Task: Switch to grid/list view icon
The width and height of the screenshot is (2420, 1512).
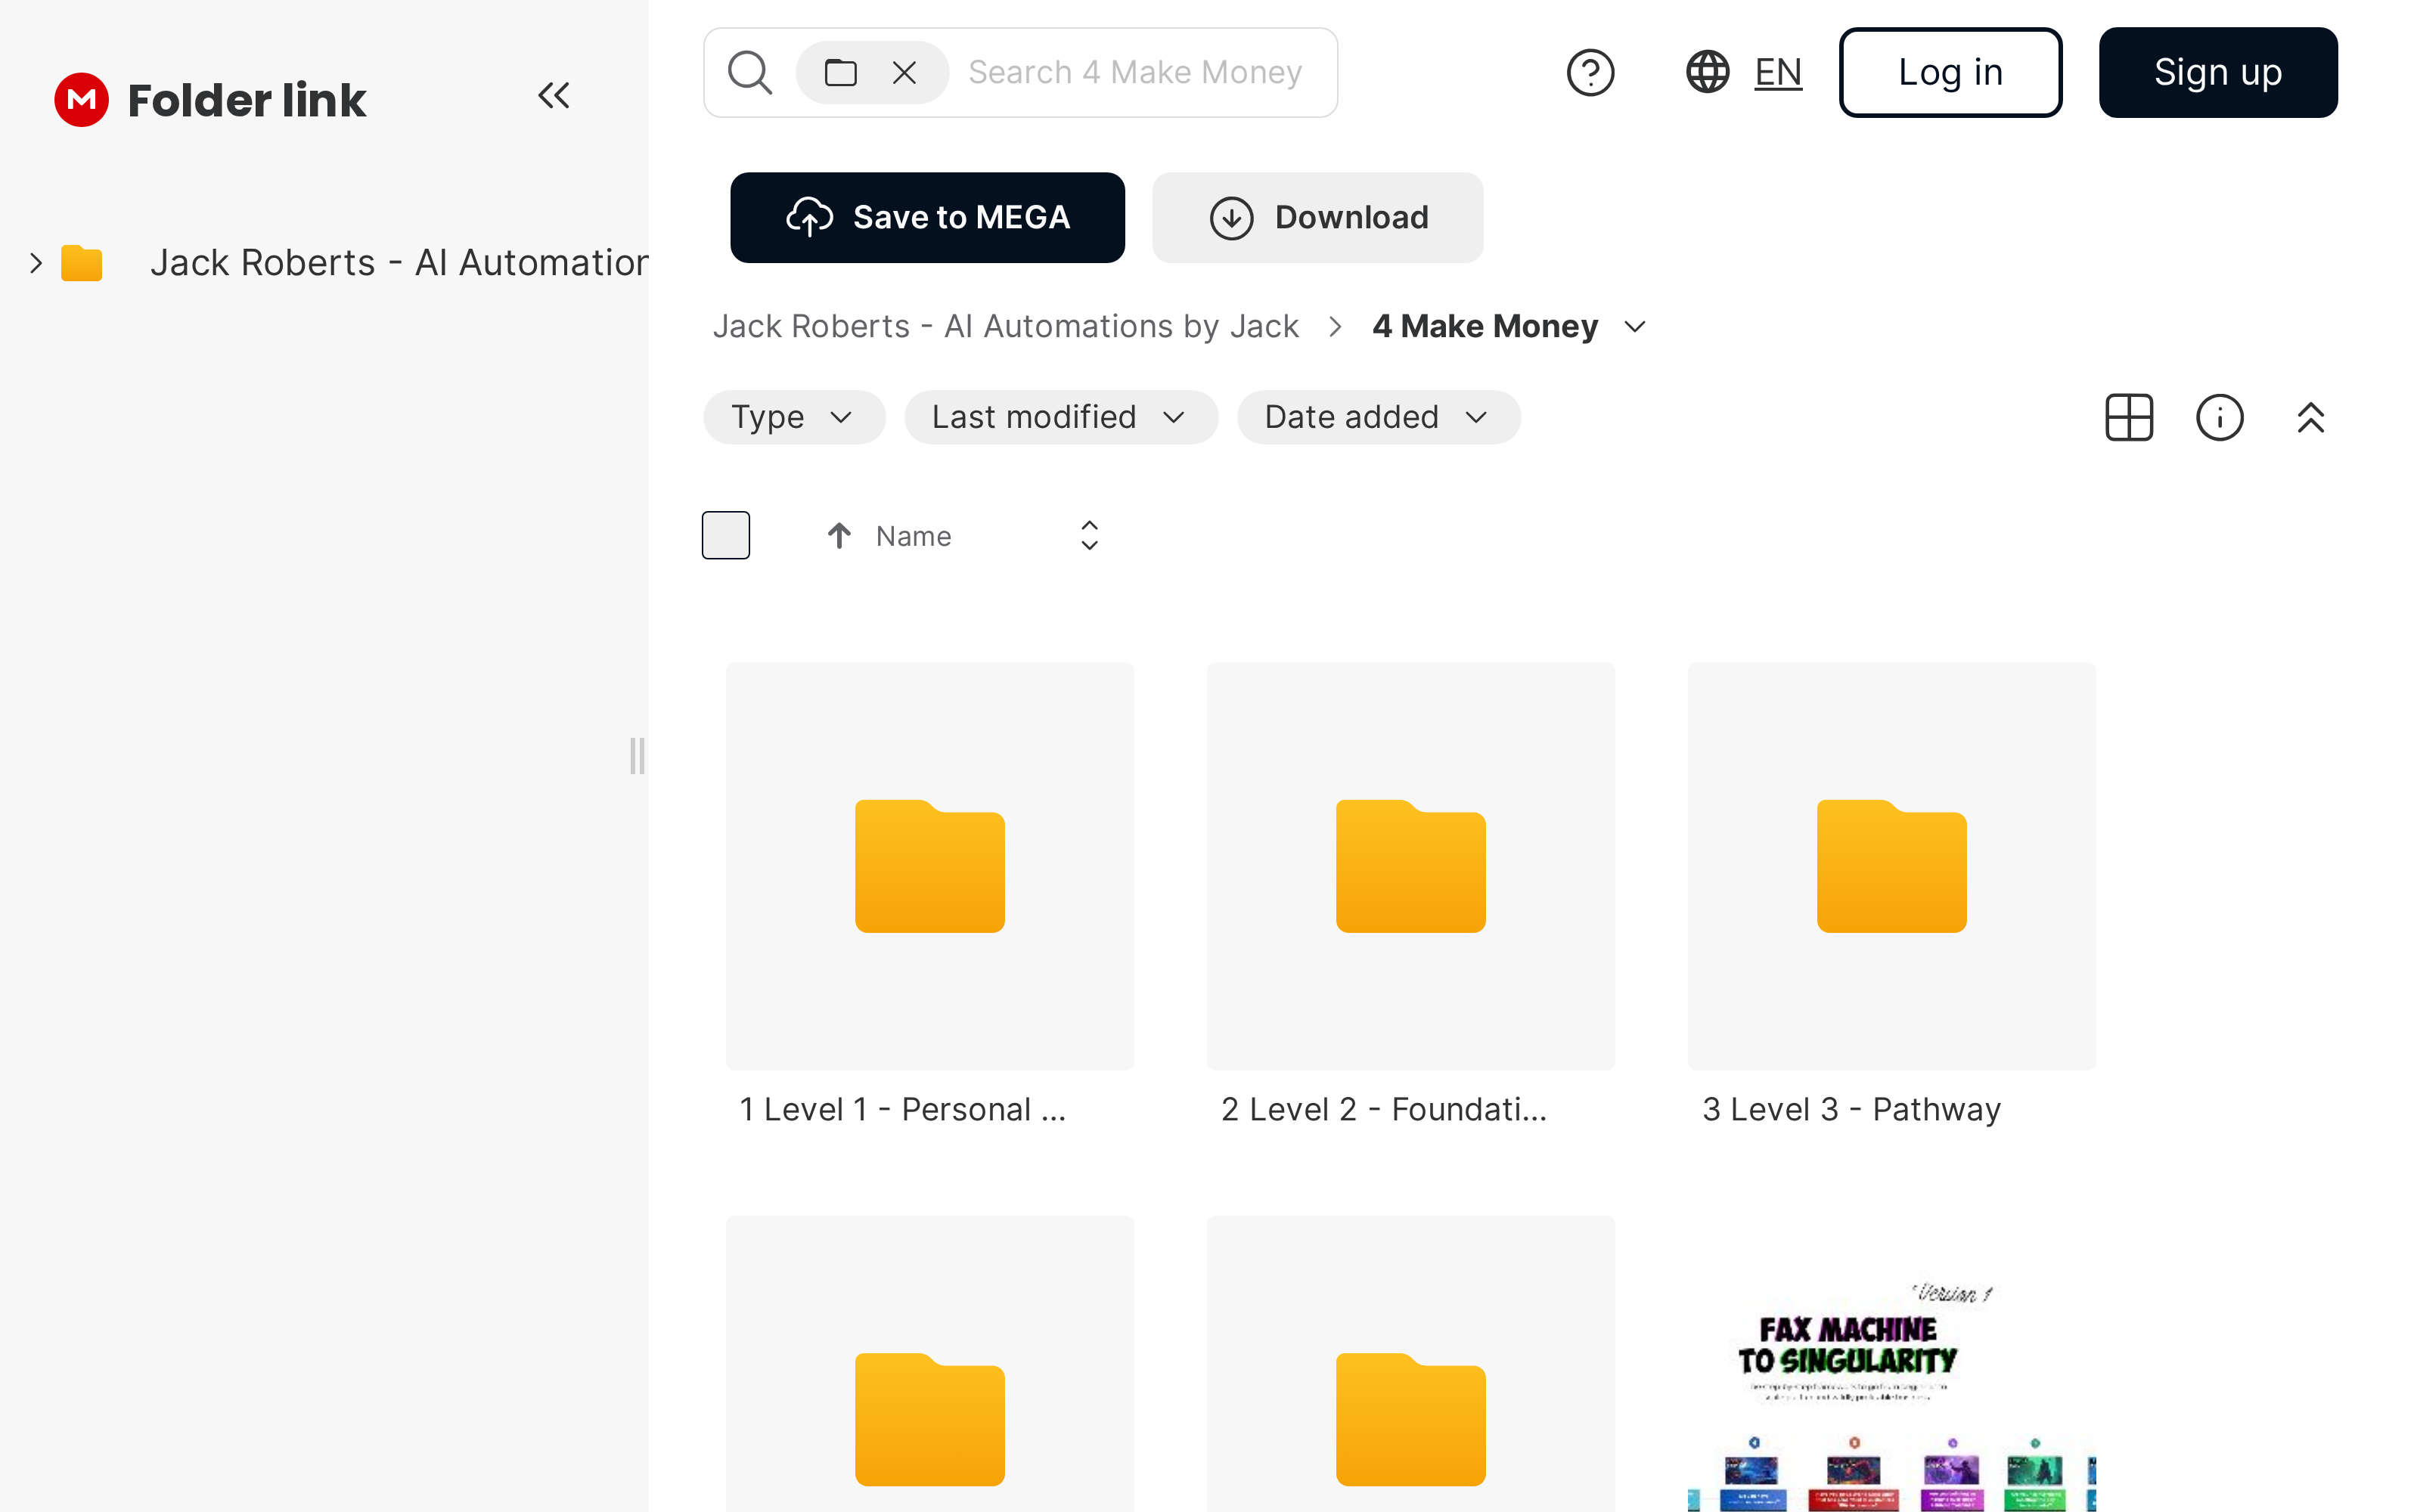Action: coord(2129,417)
